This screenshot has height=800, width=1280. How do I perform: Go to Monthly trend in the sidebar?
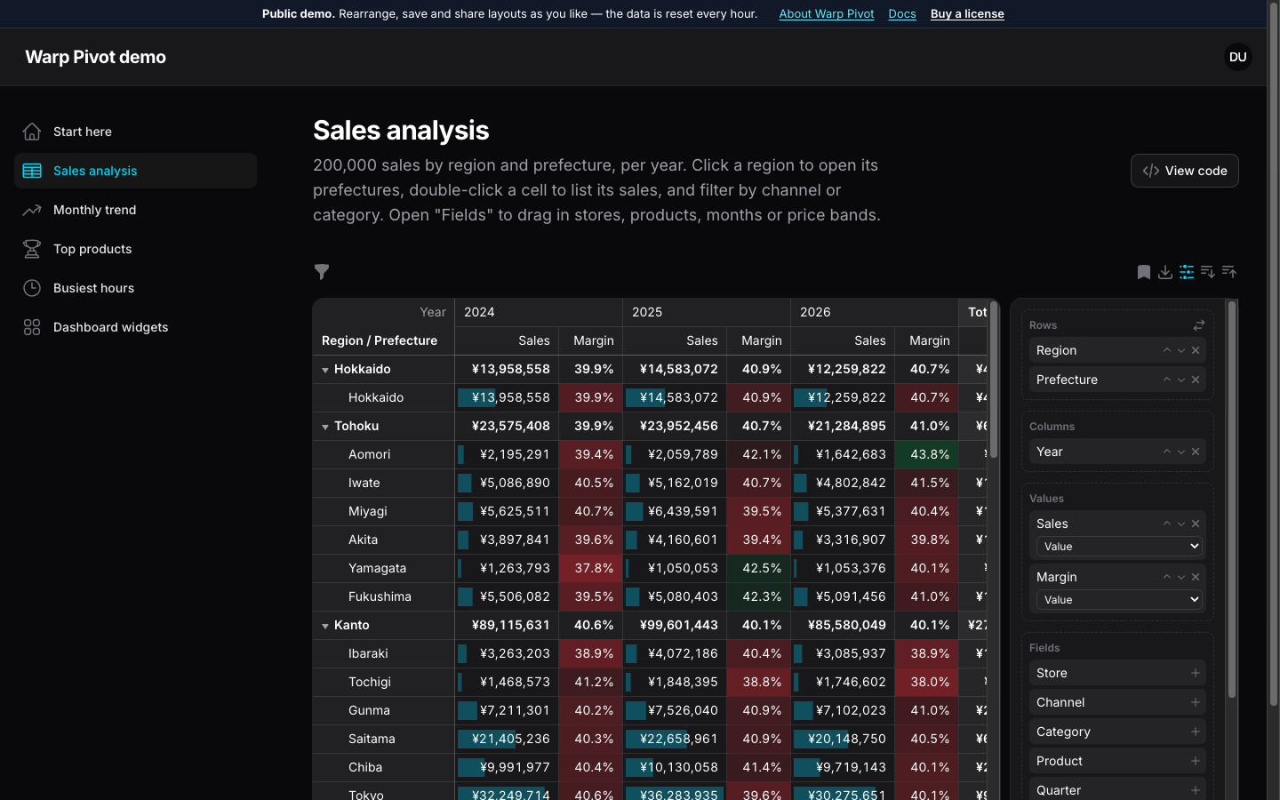pos(135,210)
